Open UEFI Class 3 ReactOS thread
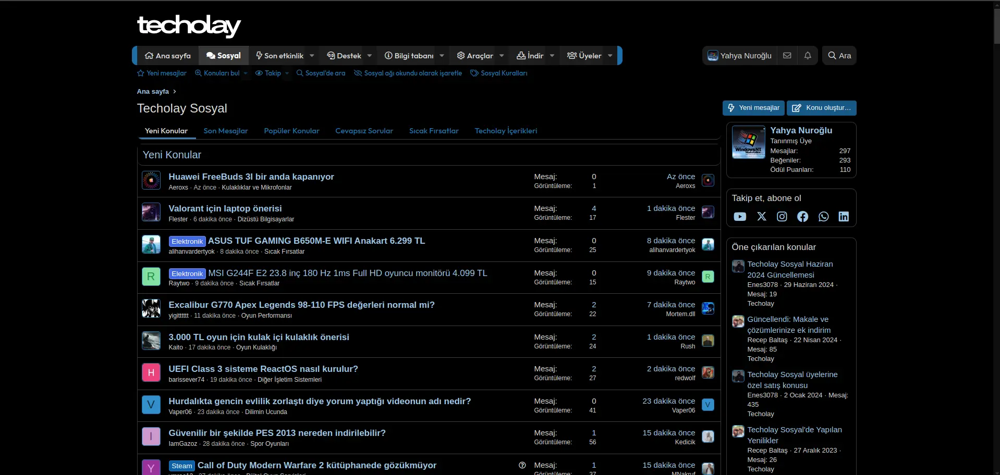Image resolution: width=1000 pixels, height=475 pixels. [x=263, y=369]
